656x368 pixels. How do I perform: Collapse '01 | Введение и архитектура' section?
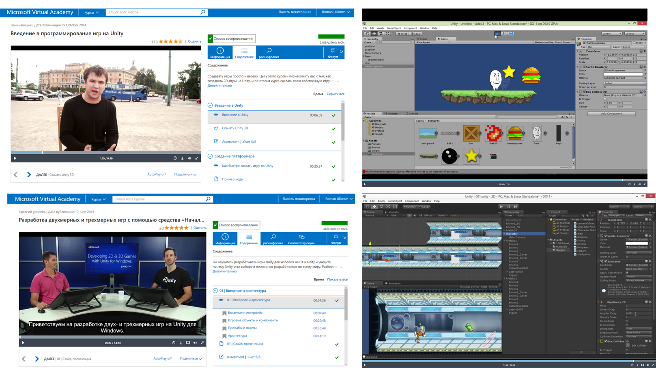click(x=215, y=291)
